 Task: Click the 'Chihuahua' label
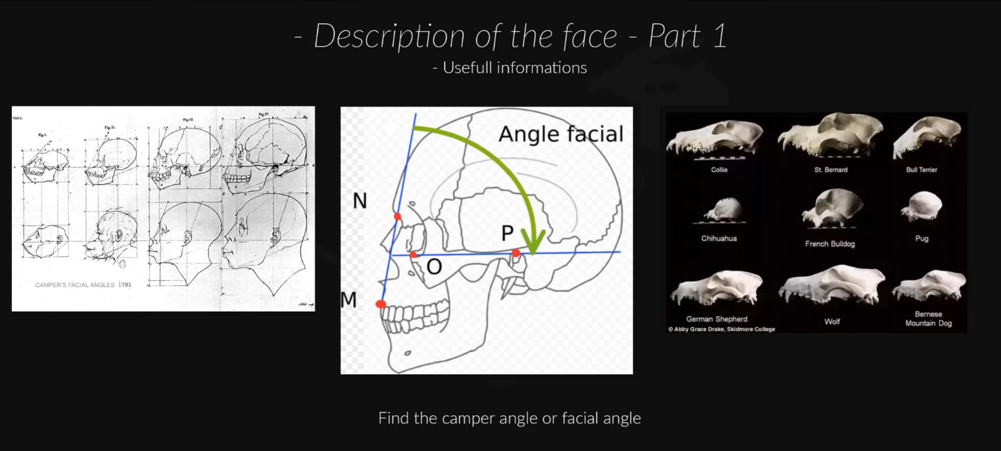point(719,238)
